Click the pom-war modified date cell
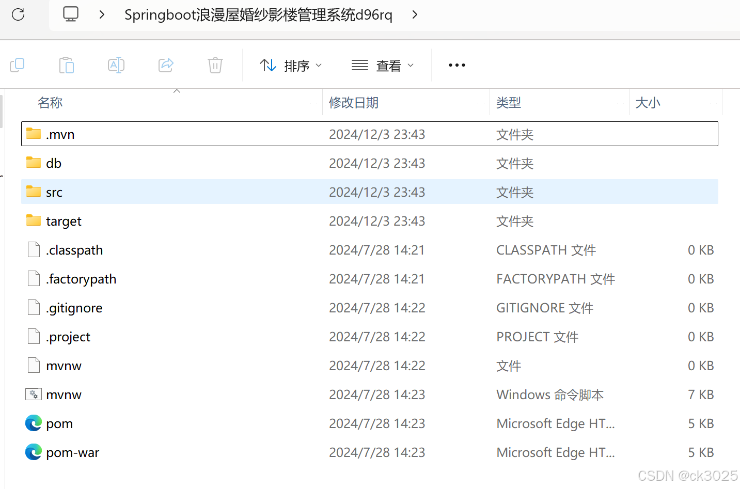The height and width of the screenshot is (489, 740). [377, 453]
